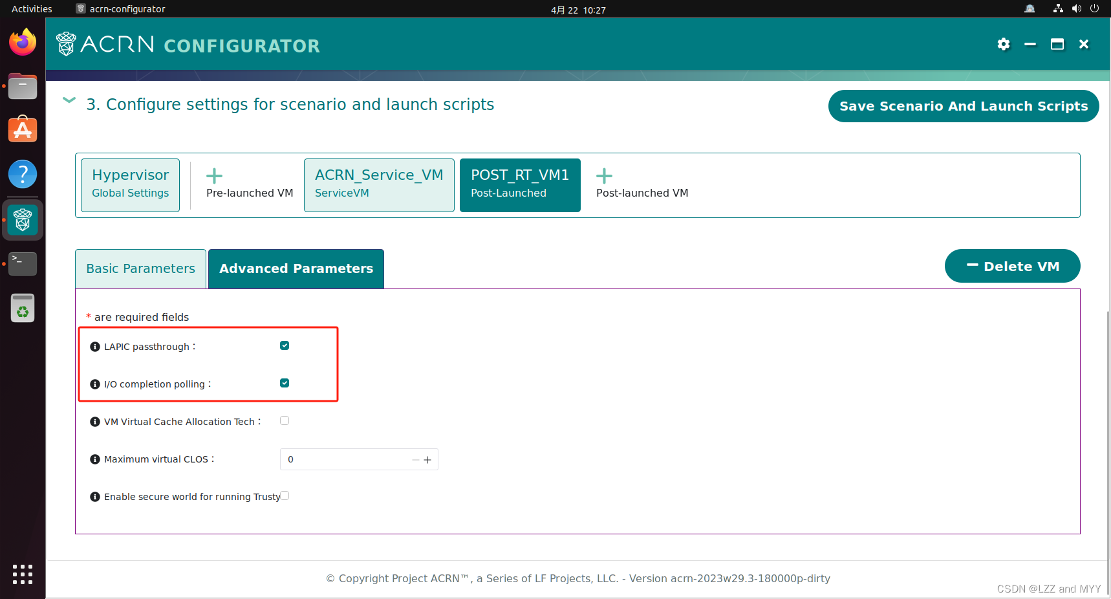The height and width of the screenshot is (599, 1111).
Task: Open acrn-configurator app menu in top bar
Action: (120, 9)
